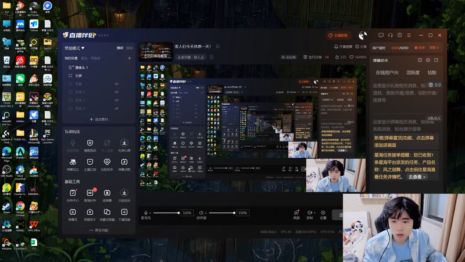Edit the 王者荣耀 category tag
465x262 pixels.
pos(212,57)
